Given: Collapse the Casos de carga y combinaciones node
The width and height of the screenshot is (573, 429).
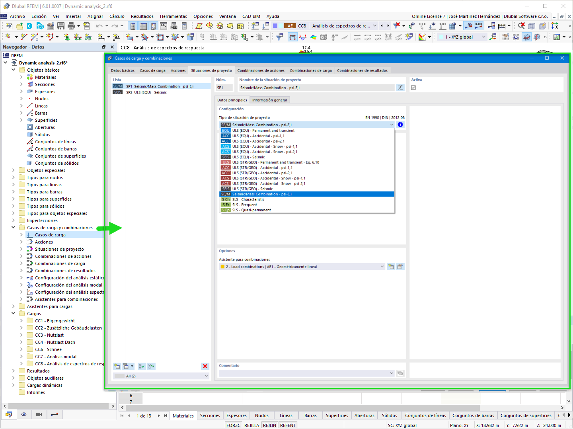Looking at the screenshot, I should (14, 228).
